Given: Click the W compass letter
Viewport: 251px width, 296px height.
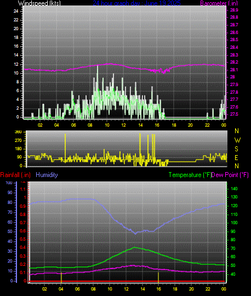Looking at the screenshot, I should [x=237, y=140].
